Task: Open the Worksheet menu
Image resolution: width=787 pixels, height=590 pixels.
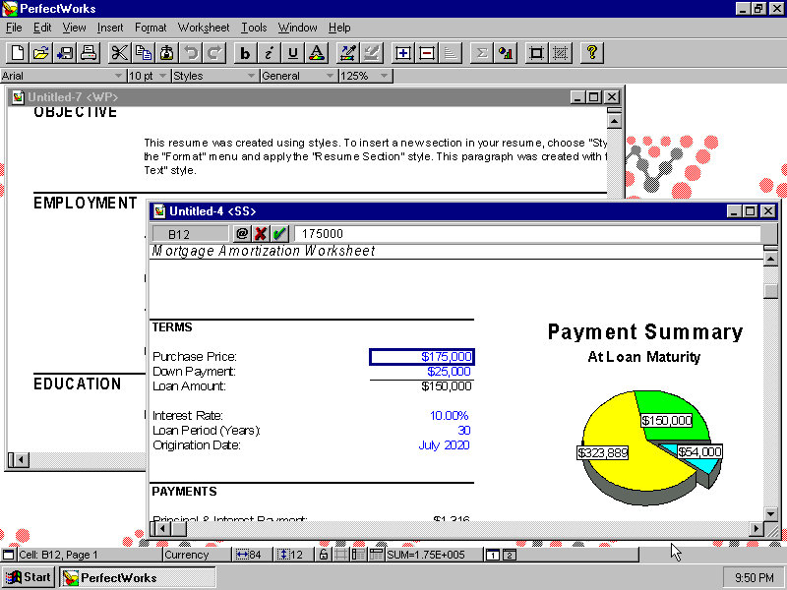Action: [x=204, y=28]
